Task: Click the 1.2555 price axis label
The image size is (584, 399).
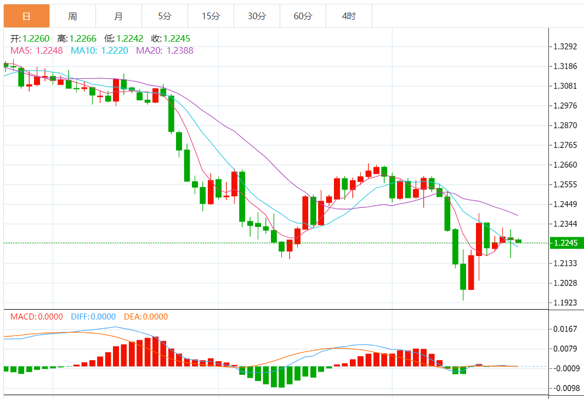Action: 565,185
